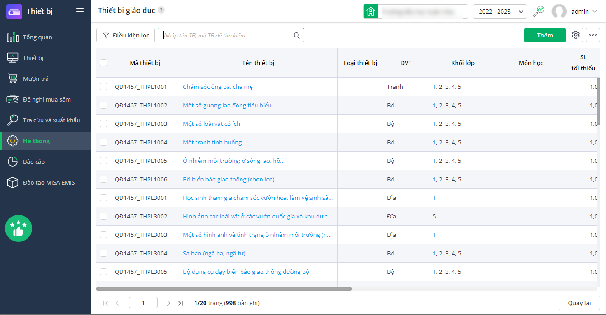The width and height of the screenshot is (606, 315).
Task: Check row QĐ1467_THPL1002 checkbox
Action: pos(103,105)
